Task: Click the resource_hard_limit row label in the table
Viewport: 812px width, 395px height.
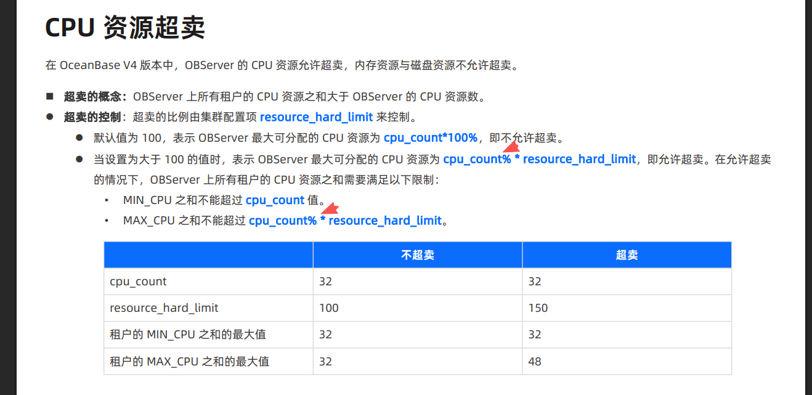Action: pyautogui.click(x=164, y=308)
